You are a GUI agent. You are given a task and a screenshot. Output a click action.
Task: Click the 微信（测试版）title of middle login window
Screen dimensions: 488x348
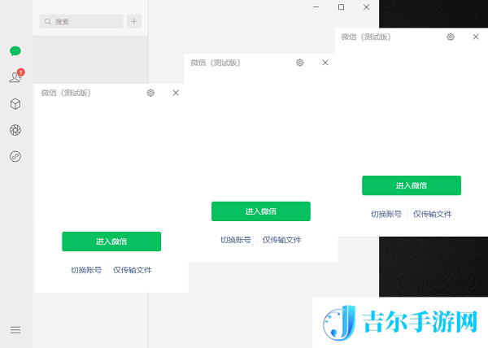[216, 63]
